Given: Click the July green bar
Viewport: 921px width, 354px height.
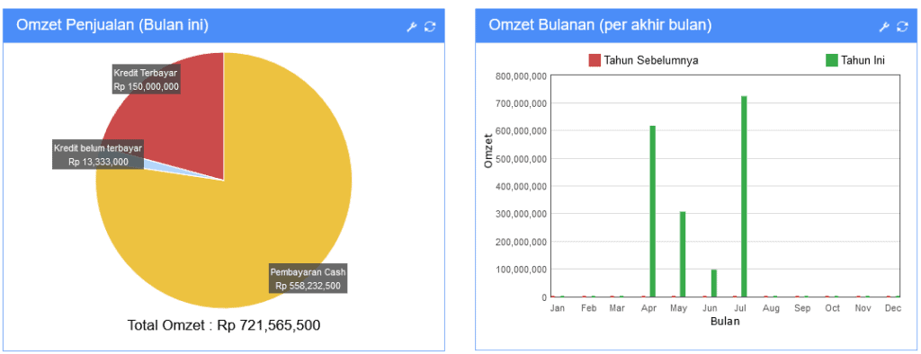Looking at the screenshot, I should click(744, 196).
